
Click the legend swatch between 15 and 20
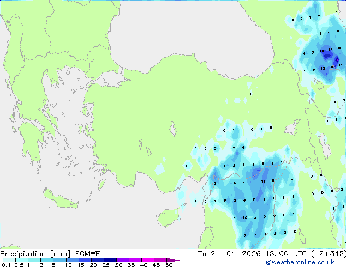(85, 260)
